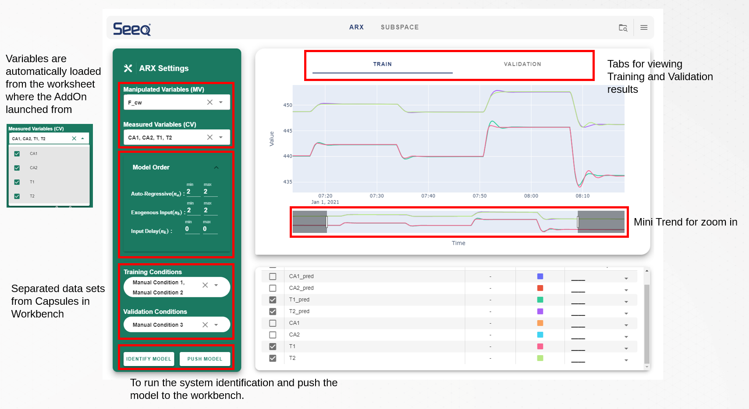Clear the Validation Conditions Manual Condition 3
The height and width of the screenshot is (409, 749).
click(x=205, y=324)
